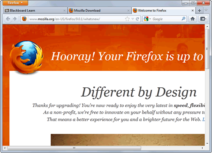Open the orange Firefox menu button
This screenshot has height=153, width=212.
pyautogui.click(x=15, y=3)
